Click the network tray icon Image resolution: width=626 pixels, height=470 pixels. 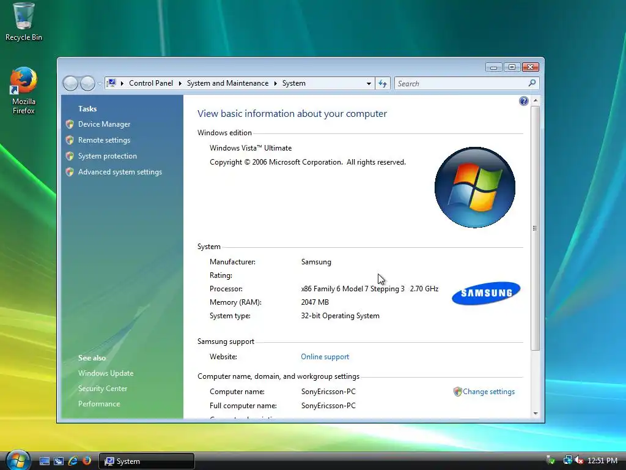click(x=567, y=460)
